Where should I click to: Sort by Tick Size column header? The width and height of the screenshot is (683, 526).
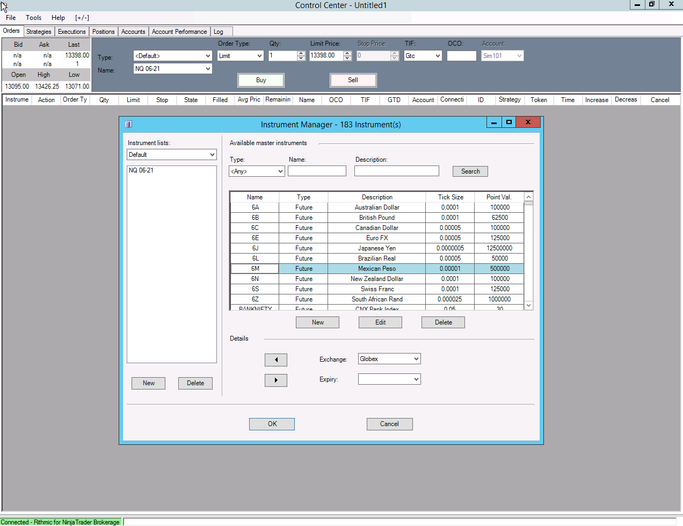(450, 197)
